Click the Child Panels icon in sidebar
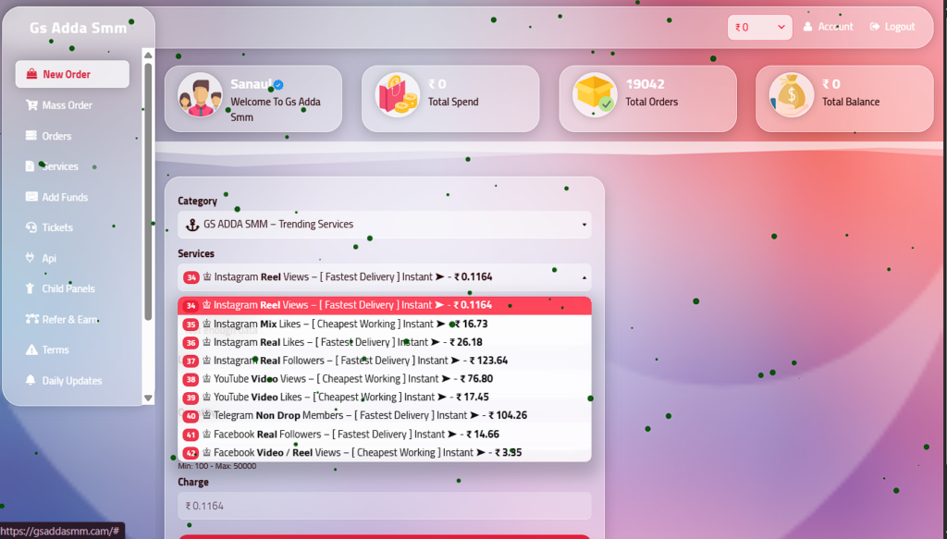The image size is (947, 539). pos(31,289)
